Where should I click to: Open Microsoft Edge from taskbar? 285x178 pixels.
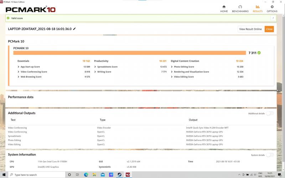point(86,174)
